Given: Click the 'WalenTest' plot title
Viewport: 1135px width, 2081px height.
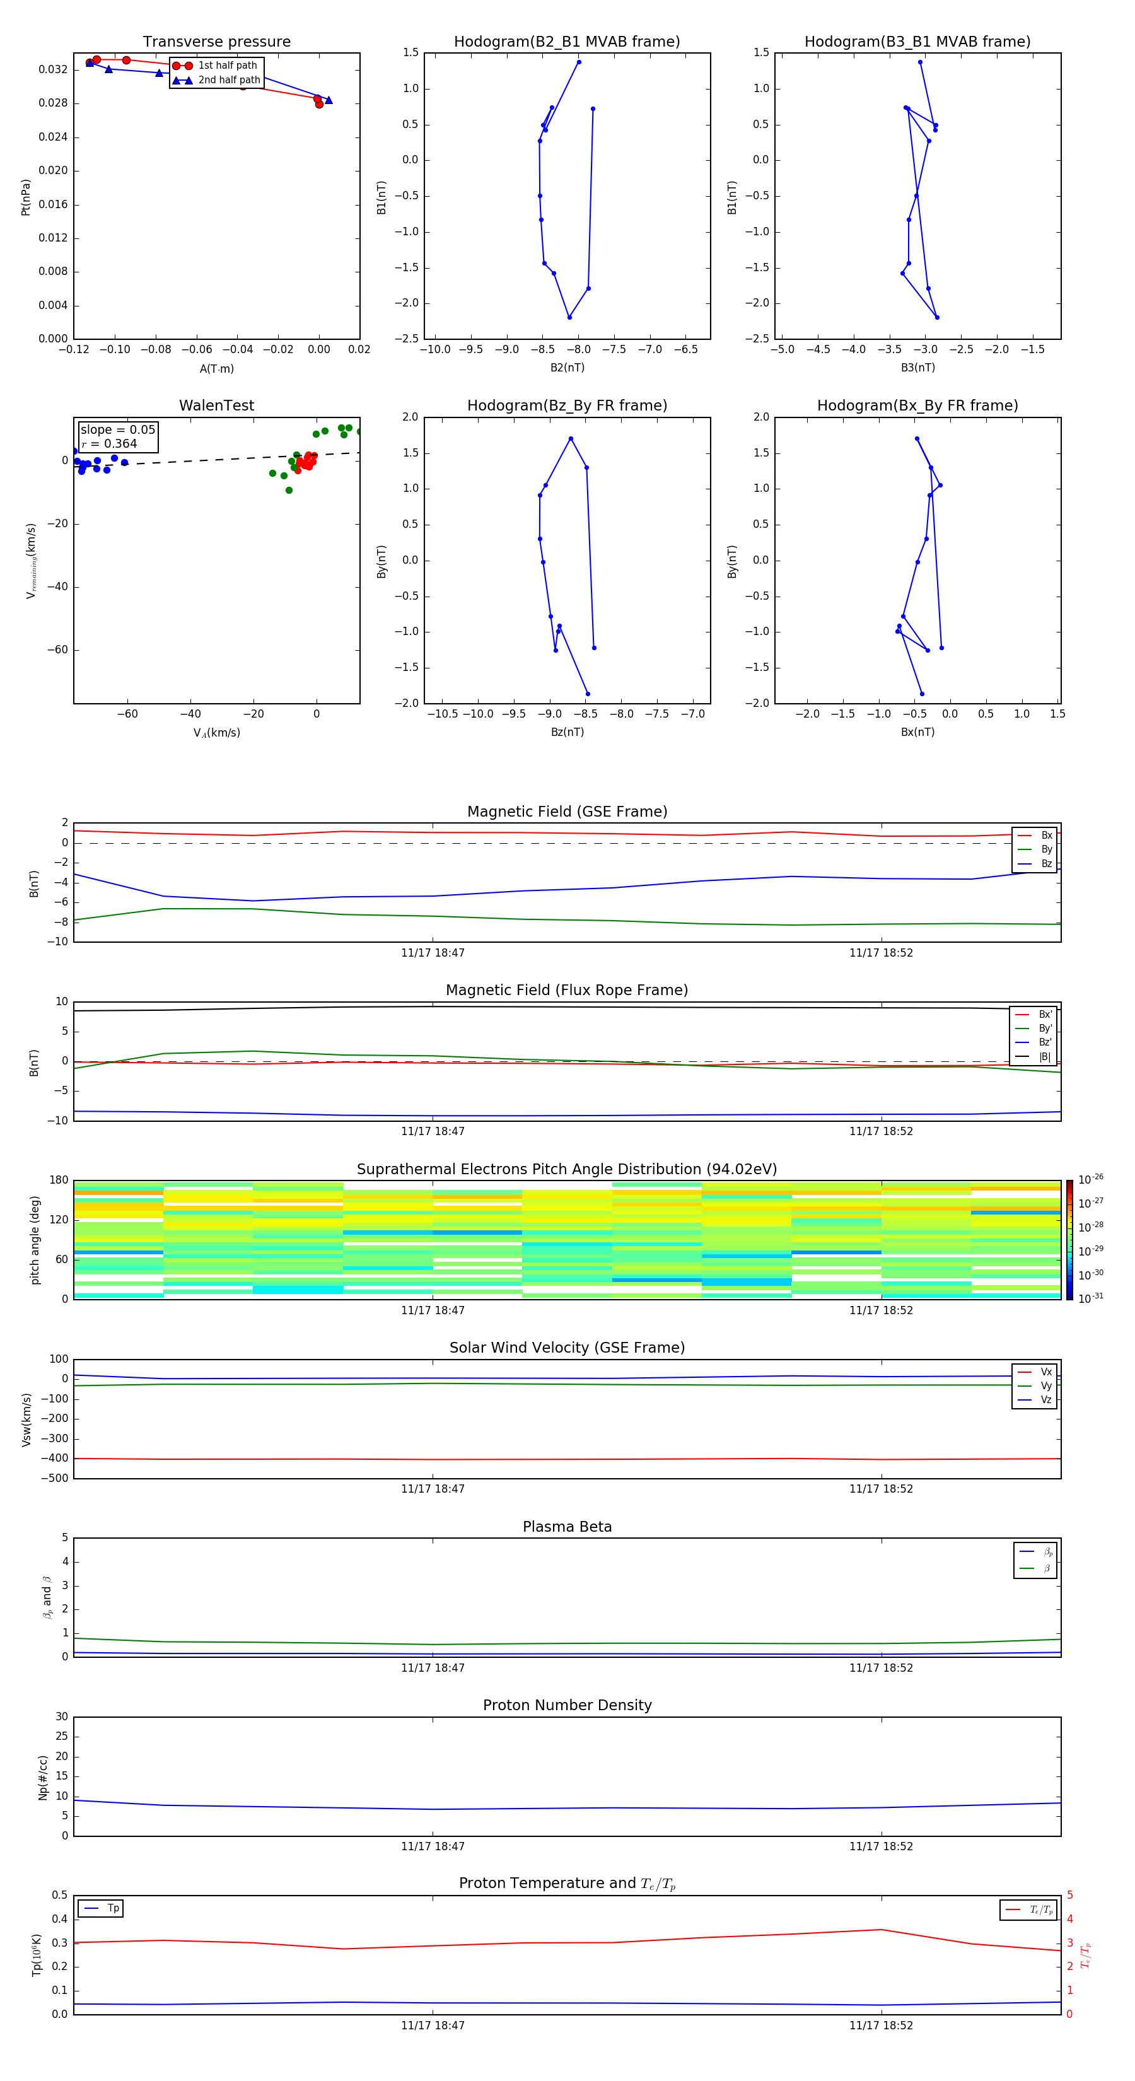Looking at the screenshot, I should (x=216, y=405).
